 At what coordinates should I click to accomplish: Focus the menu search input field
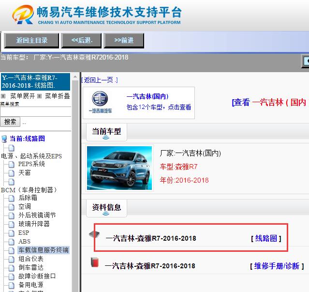(x=36, y=112)
